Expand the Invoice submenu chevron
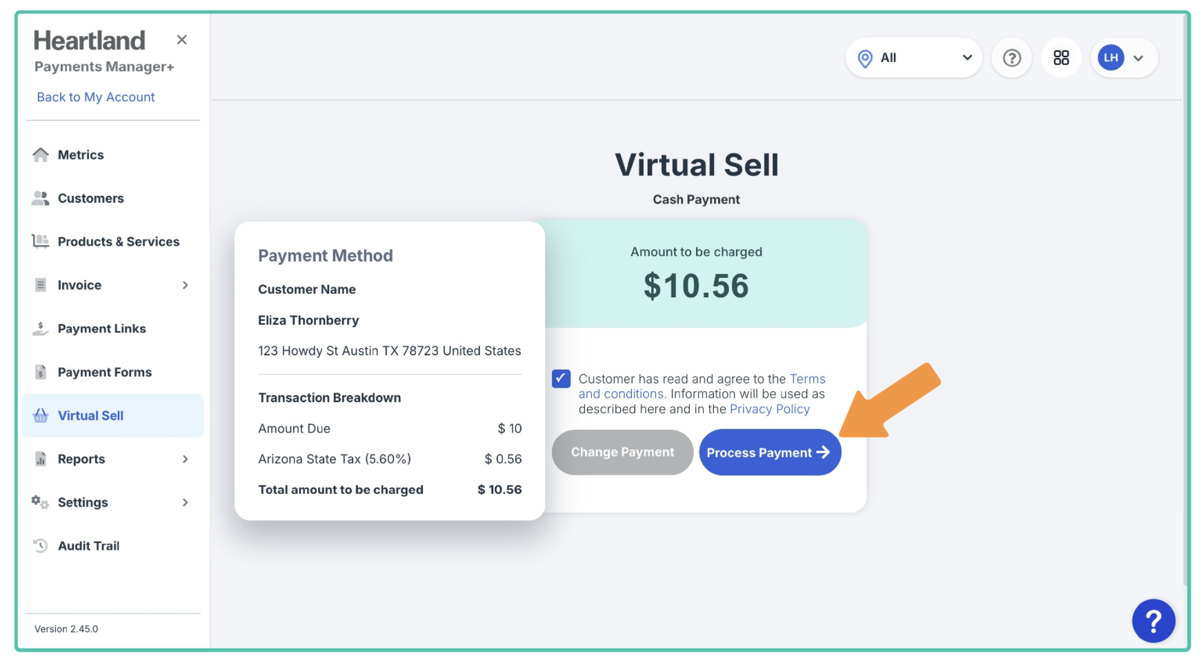 pos(185,286)
